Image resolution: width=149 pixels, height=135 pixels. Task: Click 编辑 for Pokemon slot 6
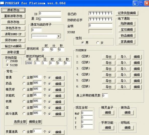tap(137, 87)
